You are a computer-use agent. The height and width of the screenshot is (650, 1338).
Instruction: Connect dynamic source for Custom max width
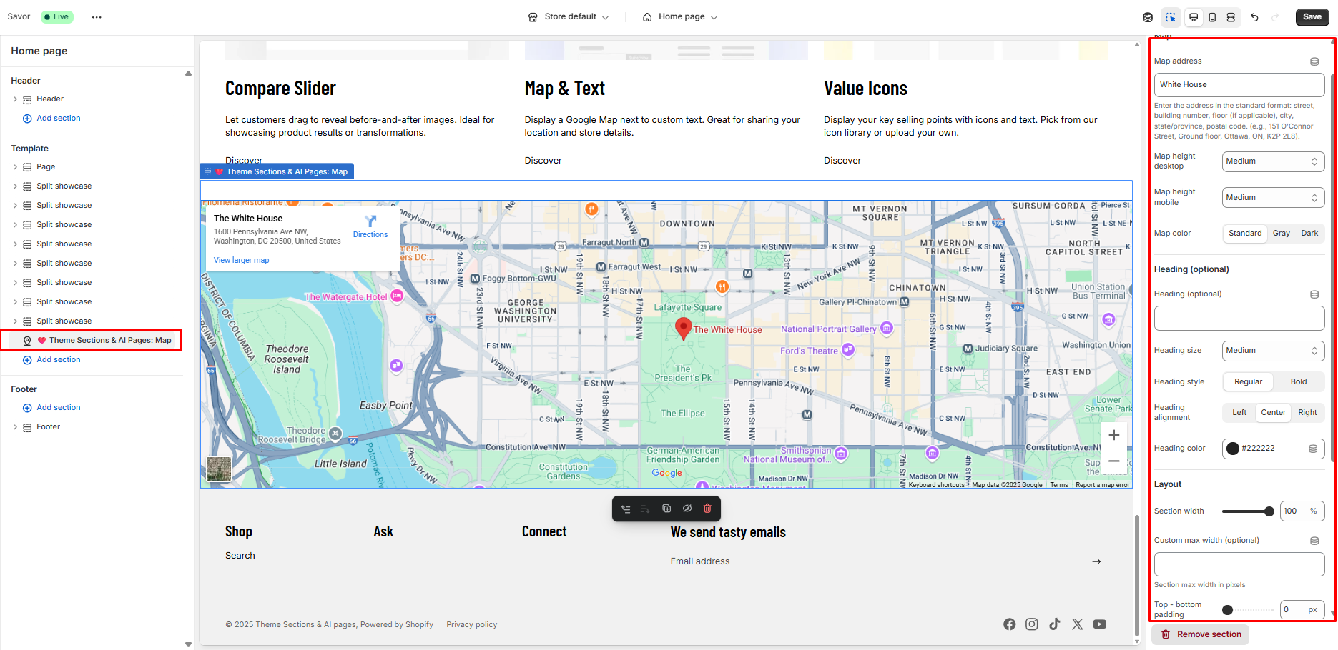click(x=1314, y=541)
